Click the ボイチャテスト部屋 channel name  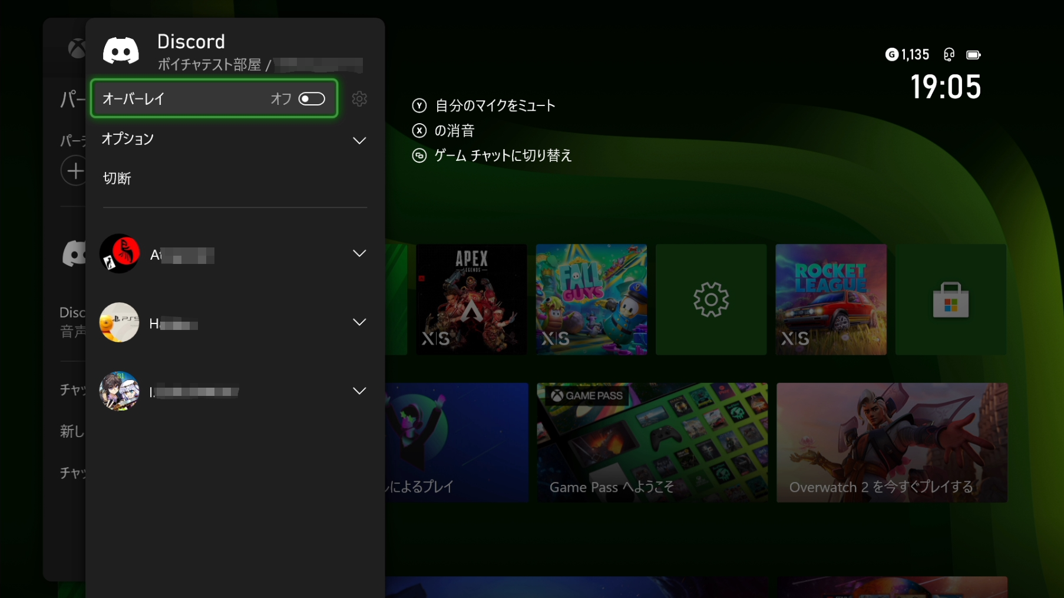(x=209, y=65)
